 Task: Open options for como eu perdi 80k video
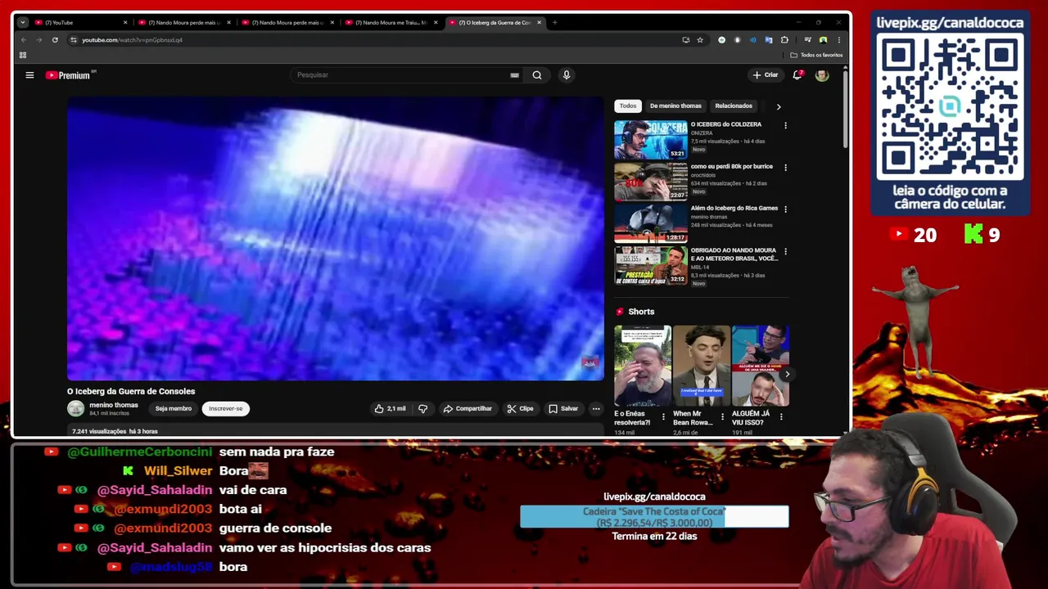click(785, 168)
